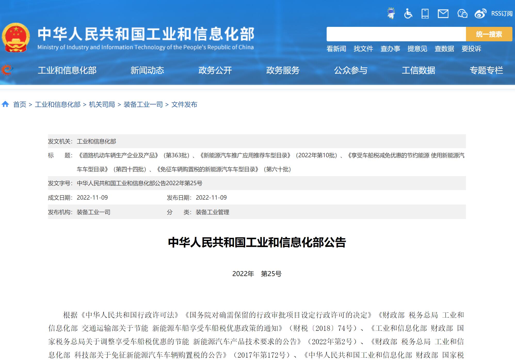Open breadcrumb link 装备工业一司
This screenshot has height=361, width=515.
pyautogui.click(x=143, y=104)
